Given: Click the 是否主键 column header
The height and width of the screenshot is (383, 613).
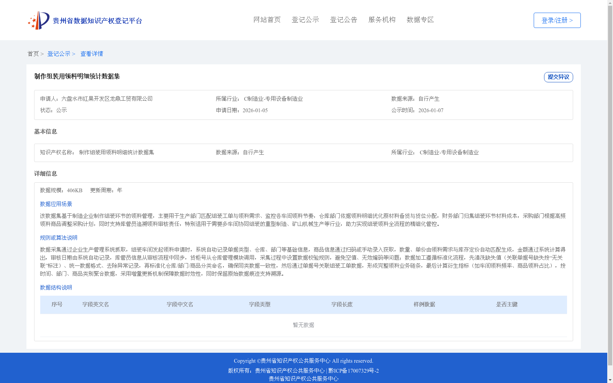Looking at the screenshot, I should coord(507,304).
